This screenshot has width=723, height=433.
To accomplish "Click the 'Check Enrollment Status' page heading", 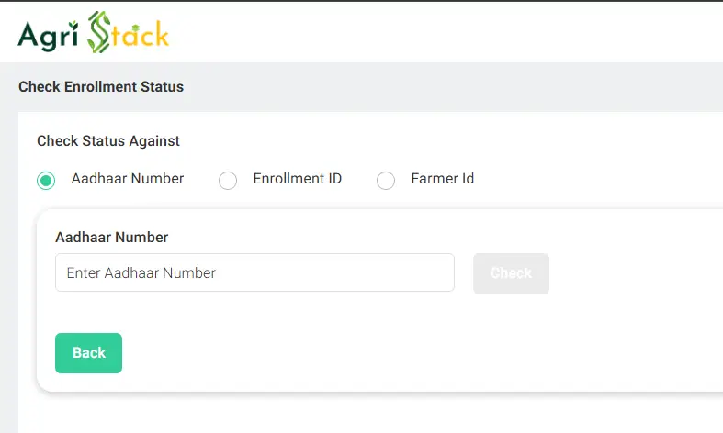I will 101,87.
